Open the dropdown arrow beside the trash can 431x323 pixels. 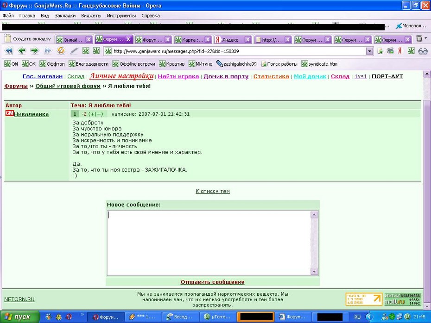[x=426, y=38]
